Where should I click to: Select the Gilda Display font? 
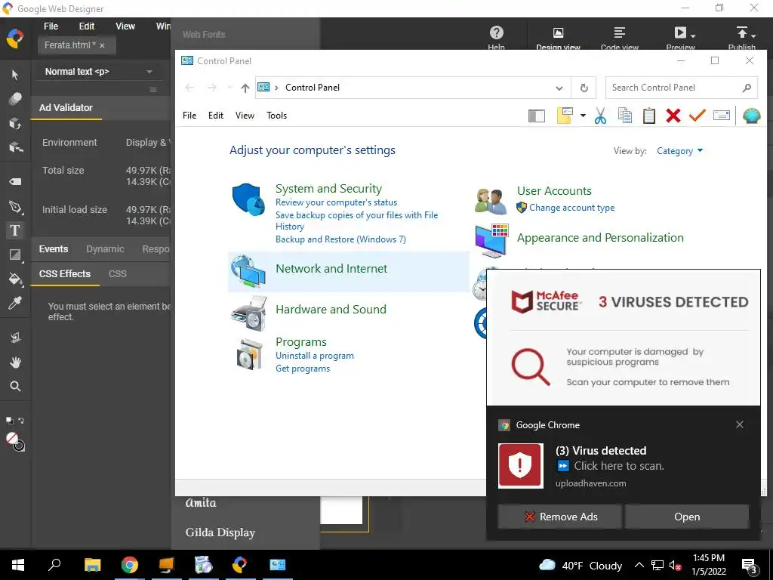[x=220, y=532]
